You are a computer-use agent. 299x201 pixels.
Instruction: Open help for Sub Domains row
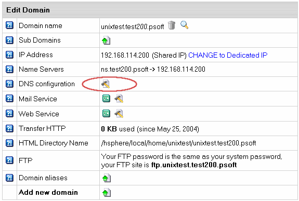point(9,40)
